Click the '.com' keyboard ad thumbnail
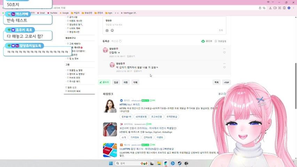 [110, 150]
